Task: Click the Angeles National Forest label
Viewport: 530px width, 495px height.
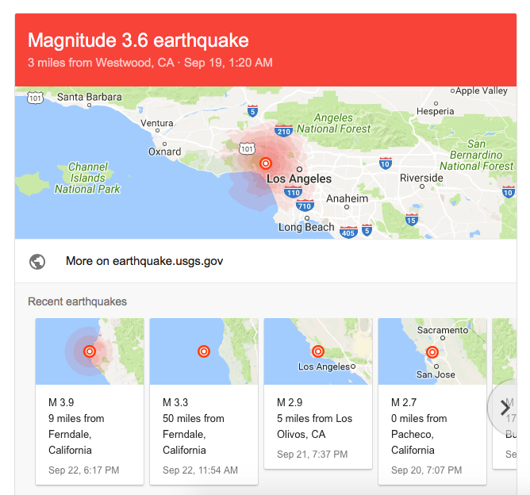Action: (x=333, y=123)
